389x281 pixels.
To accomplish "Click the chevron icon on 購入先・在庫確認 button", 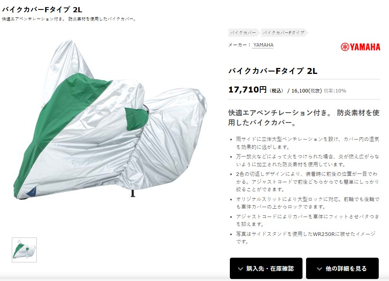I will (240, 269).
